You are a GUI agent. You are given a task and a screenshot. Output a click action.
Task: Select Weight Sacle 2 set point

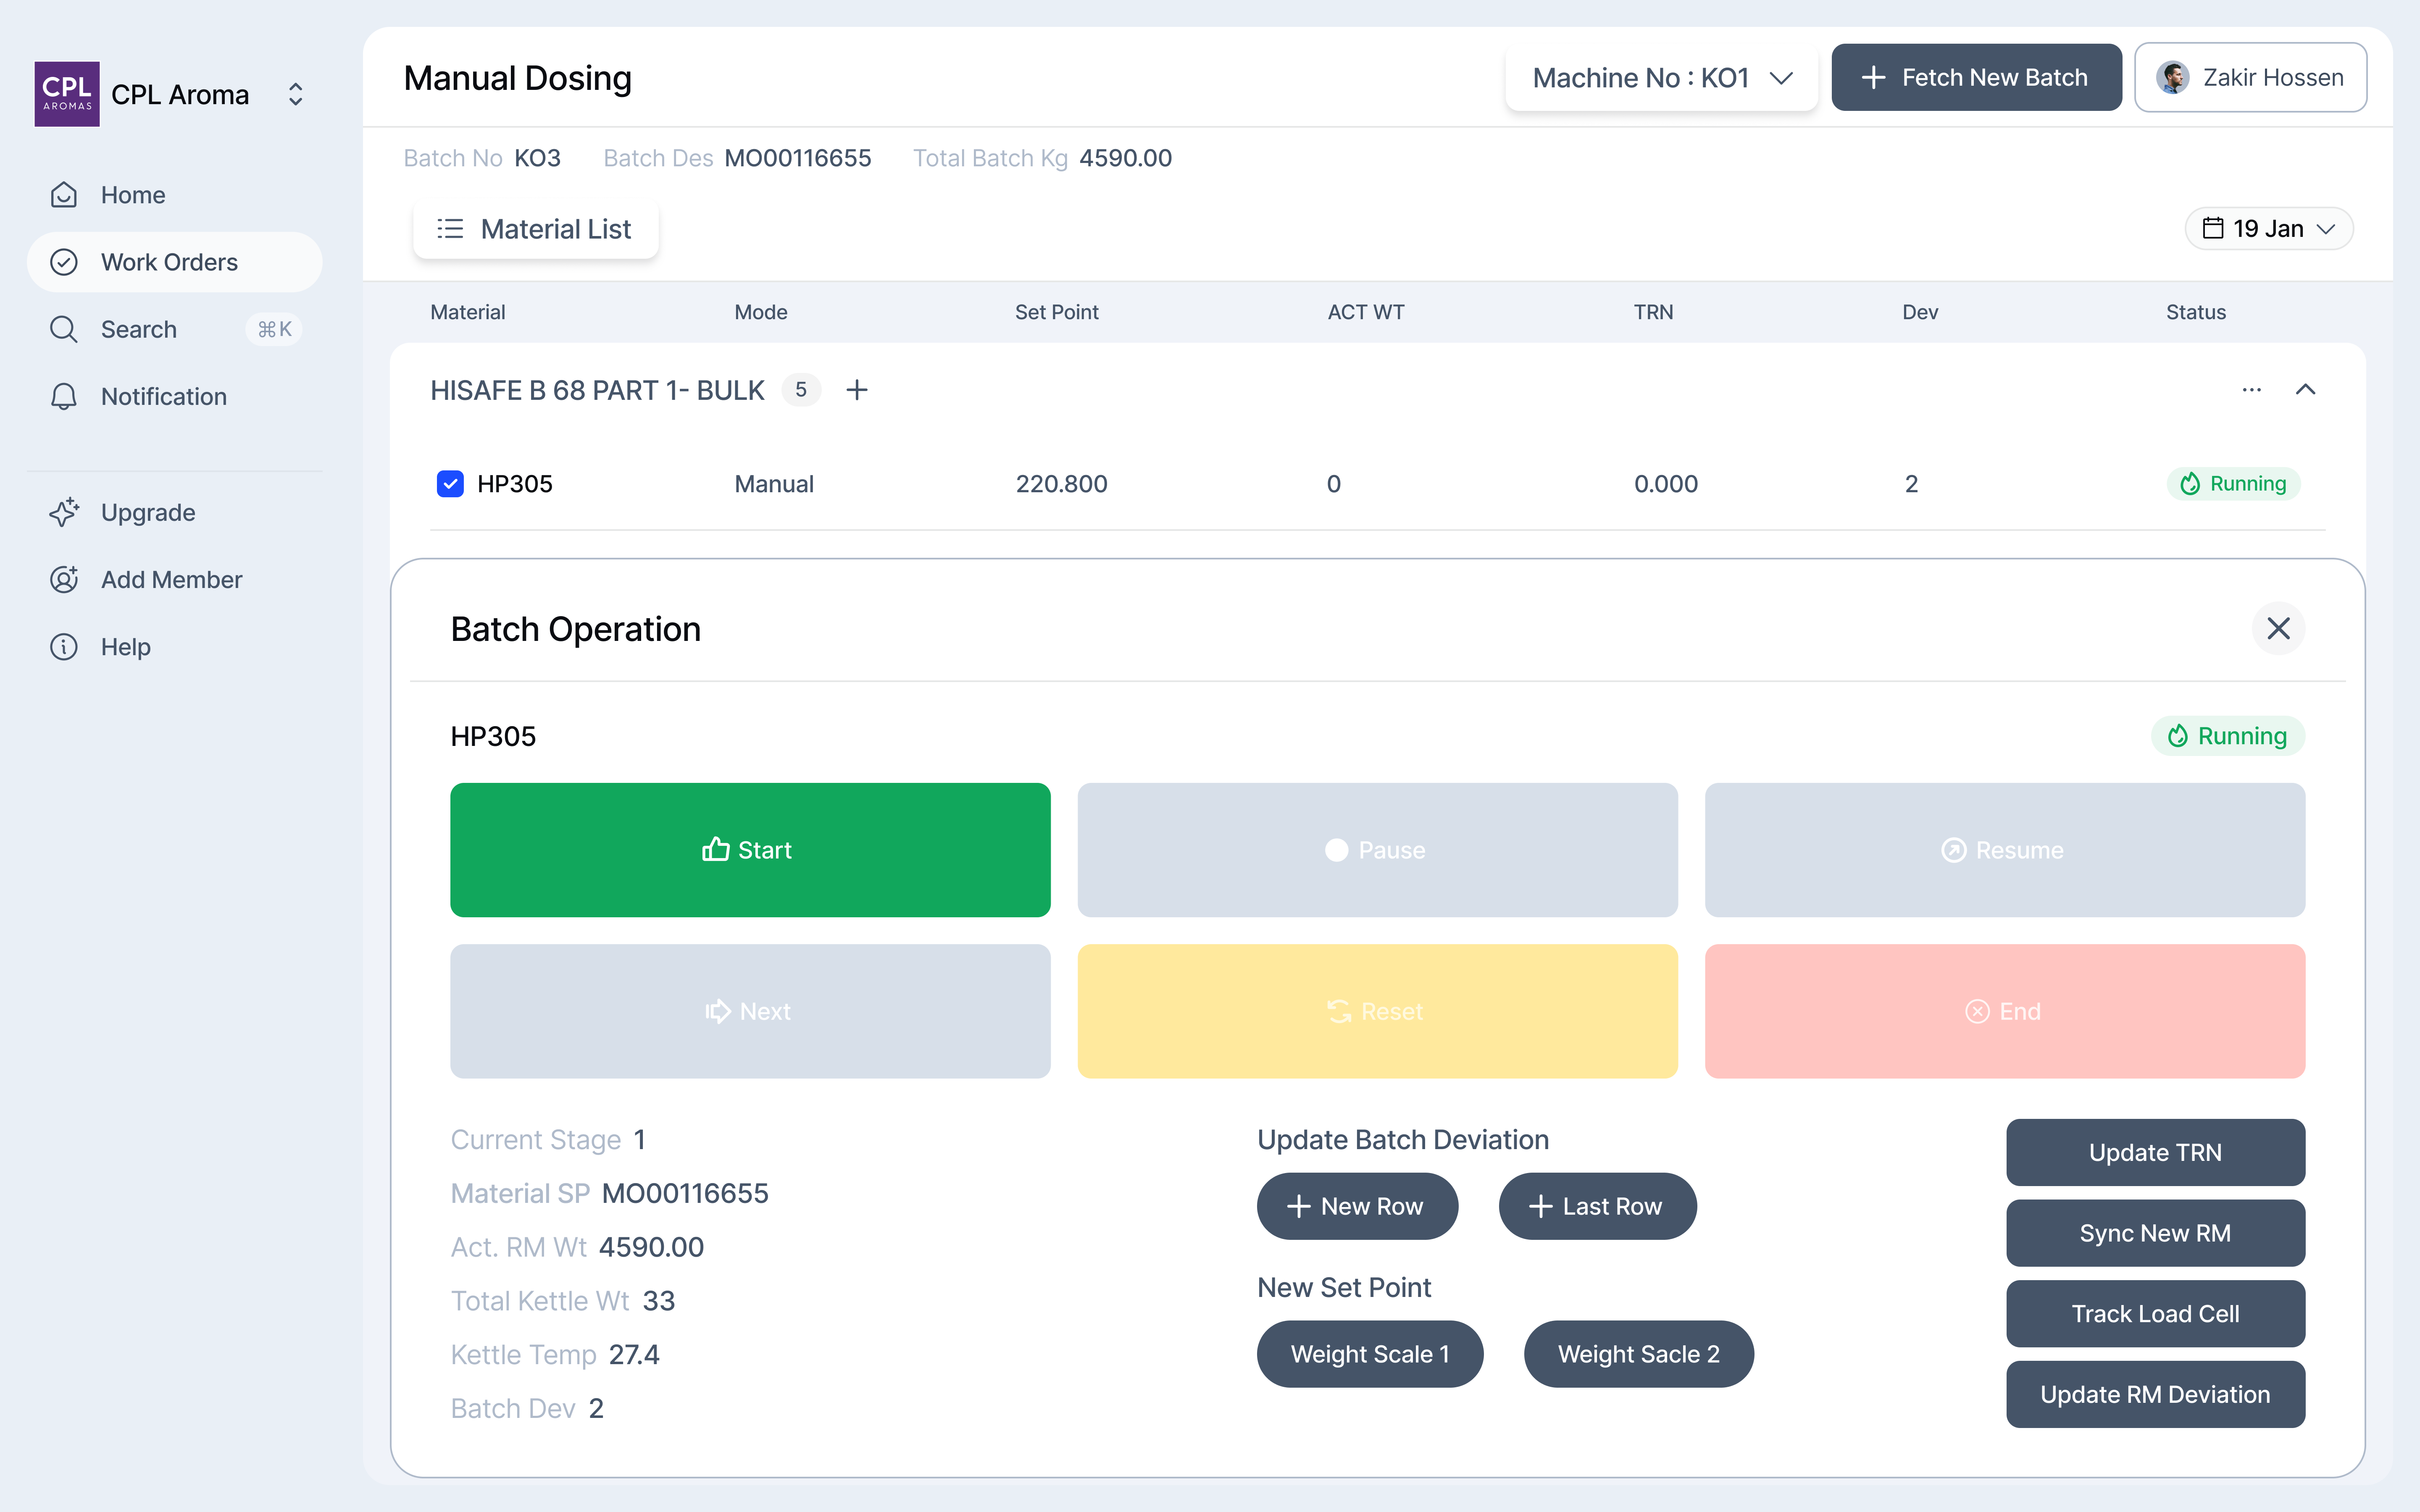pyautogui.click(x=1638, y=1354)
